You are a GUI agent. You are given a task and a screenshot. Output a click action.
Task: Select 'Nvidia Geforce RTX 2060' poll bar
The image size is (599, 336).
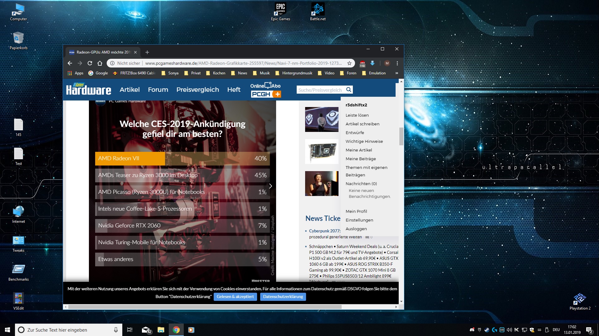click(x=183, y=226)
